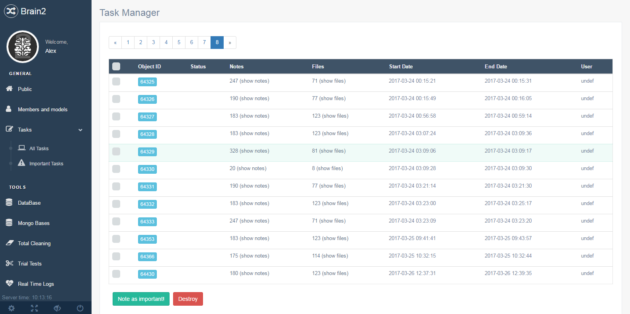Check the box for task 64430
This screenshot has width=630, height=314.
116,274
